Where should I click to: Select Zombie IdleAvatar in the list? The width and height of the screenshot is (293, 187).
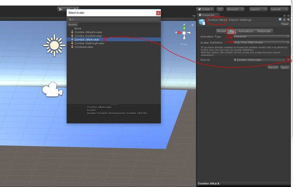[114, 40]
